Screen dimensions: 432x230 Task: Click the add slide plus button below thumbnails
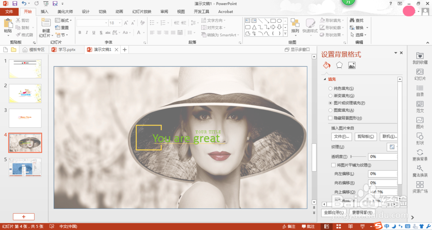pos(24,217)
